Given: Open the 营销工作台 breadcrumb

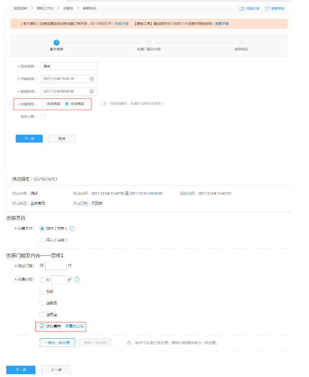Looking at the screenshot, I should click(45, 9).
